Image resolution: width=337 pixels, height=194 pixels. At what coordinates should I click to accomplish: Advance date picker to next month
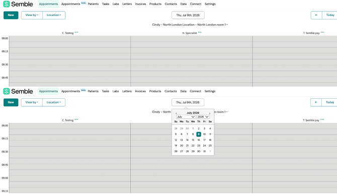point(210,113)
